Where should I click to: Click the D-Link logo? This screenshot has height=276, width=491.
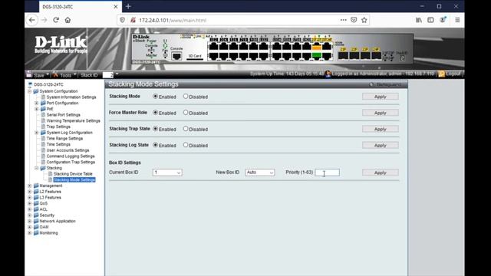pos(61,44)
